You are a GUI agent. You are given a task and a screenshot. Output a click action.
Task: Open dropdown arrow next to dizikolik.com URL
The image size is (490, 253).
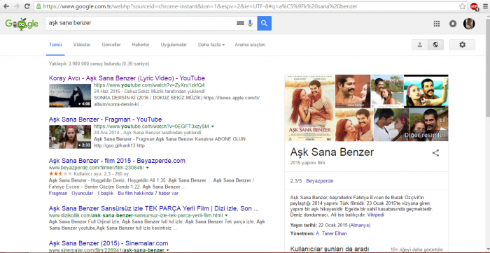click(x=226, y=215)
